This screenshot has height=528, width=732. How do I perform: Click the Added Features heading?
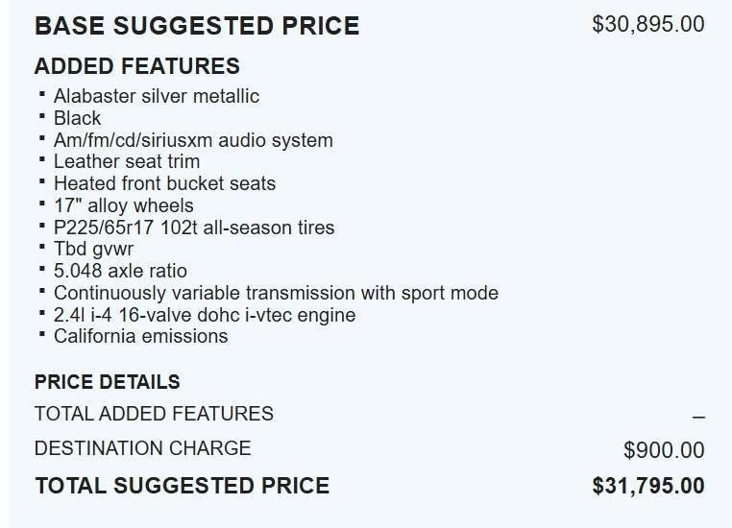137,66
